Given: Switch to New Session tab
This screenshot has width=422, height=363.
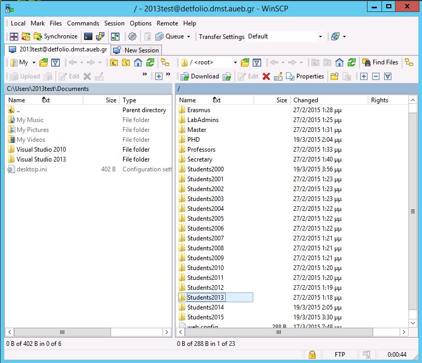Looking at the screenshot, I should coord(136,50).
